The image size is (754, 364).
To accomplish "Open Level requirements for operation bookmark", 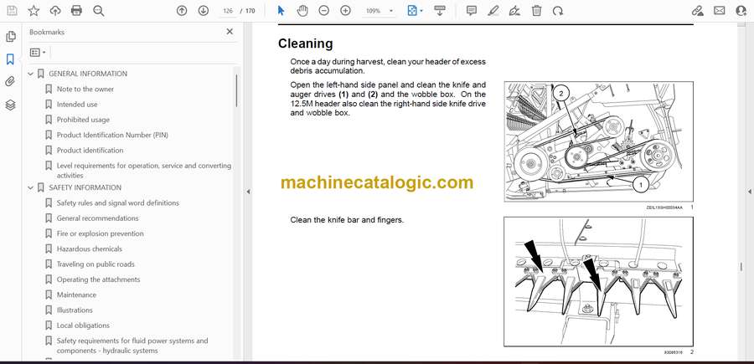I will [144, 171].
